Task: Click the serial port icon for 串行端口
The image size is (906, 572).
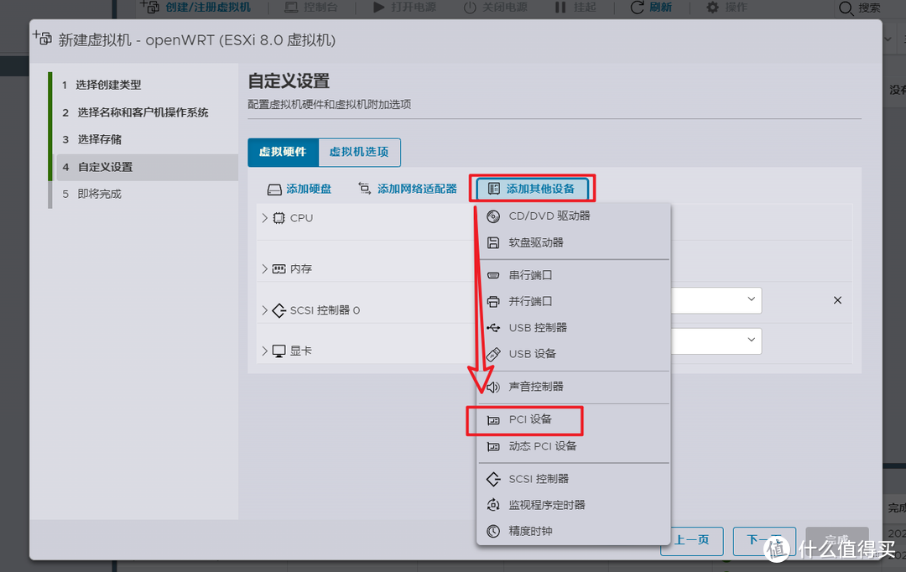Action: pyautogui.click(x=493, y=275)
